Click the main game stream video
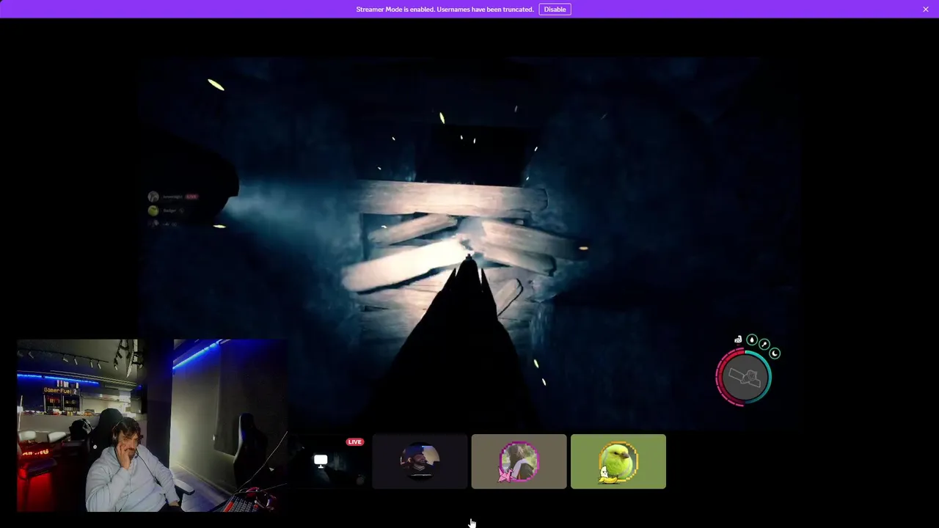The image size is (939, 528). [x=469, y=242]
